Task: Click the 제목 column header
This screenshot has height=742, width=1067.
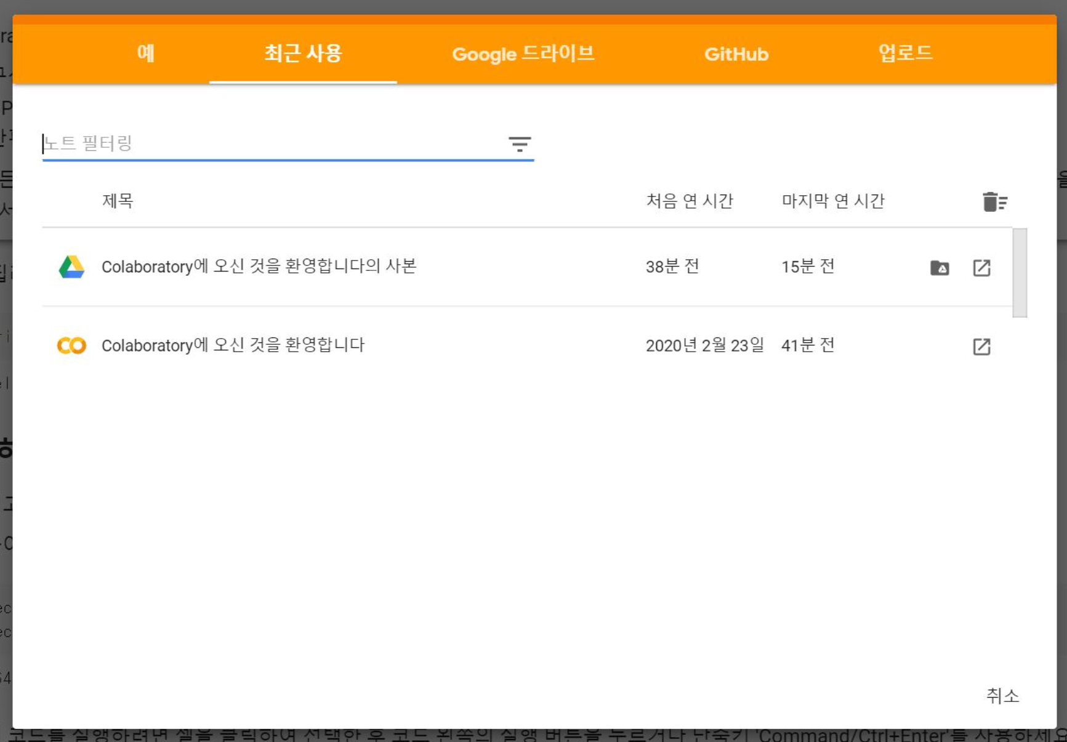Action: tap(118, 201)
